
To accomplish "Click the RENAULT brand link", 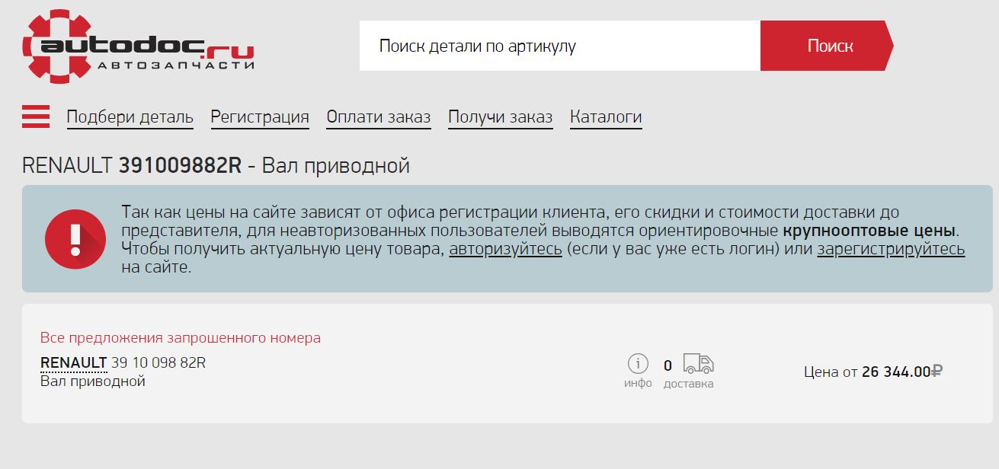I will click(73, 362).
